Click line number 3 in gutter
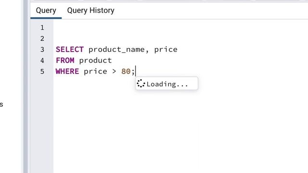308x173 pixels. (x=42, y=49)
